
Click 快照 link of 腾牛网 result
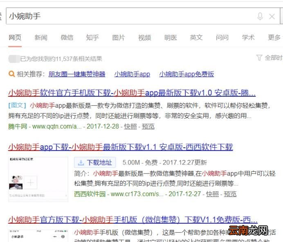pos(130,127)
